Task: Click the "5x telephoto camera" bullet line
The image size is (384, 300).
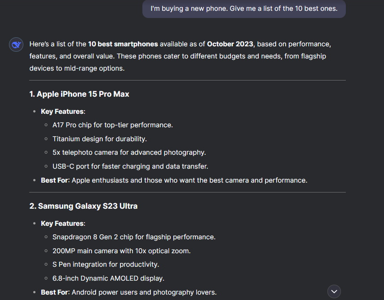Action: [x=129, y=152]
